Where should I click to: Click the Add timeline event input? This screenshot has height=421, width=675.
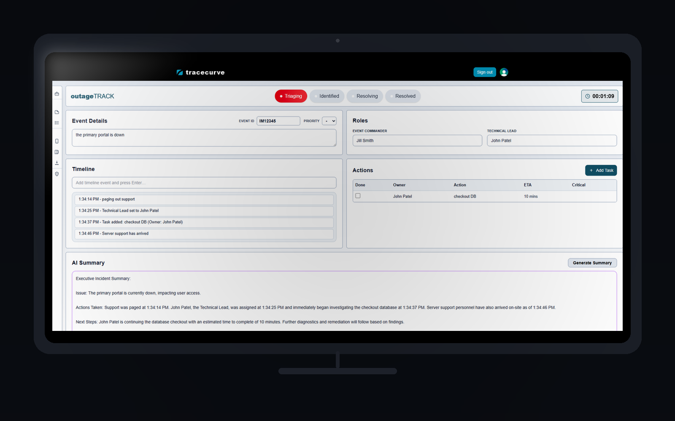204,183
